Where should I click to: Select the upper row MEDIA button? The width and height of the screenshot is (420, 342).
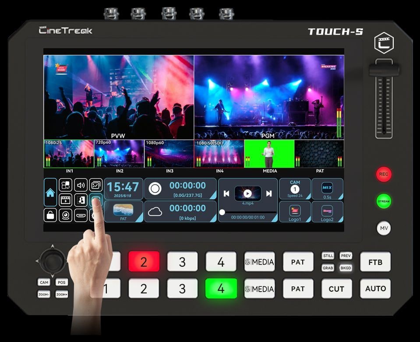click(x=260, y=262)
